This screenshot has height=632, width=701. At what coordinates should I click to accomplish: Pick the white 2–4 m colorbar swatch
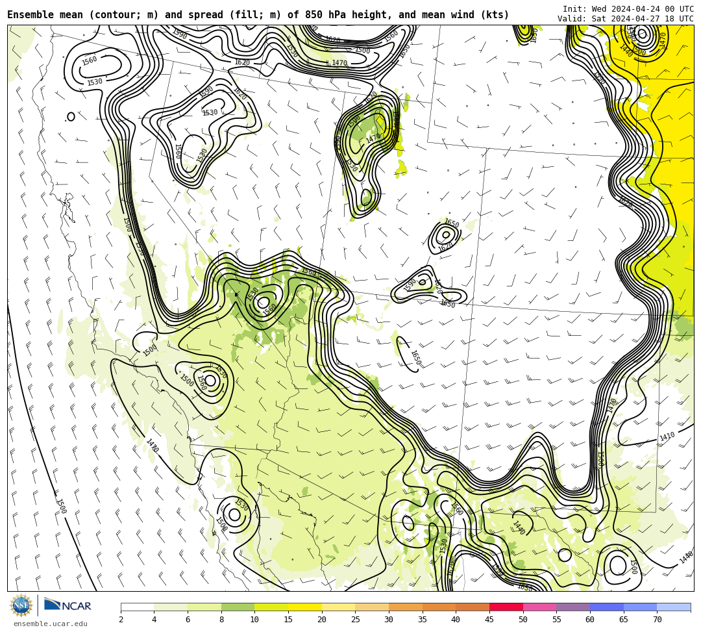(137, 607)
